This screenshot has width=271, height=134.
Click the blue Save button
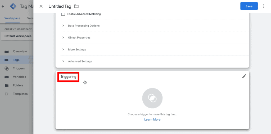click(x=249, y=6)
